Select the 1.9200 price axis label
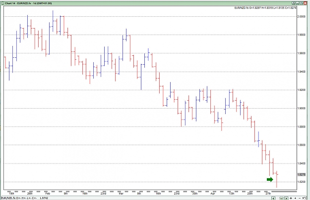The height and width of the screenshot is (200, 310). pos(301,90)
